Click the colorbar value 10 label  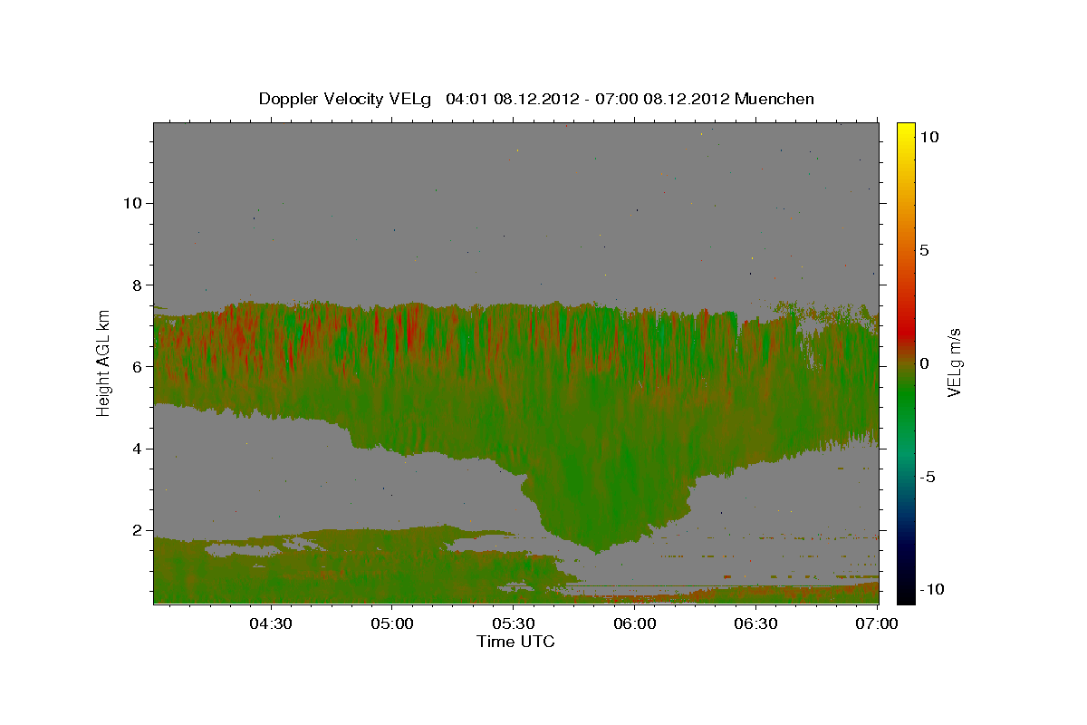(928, 136)
